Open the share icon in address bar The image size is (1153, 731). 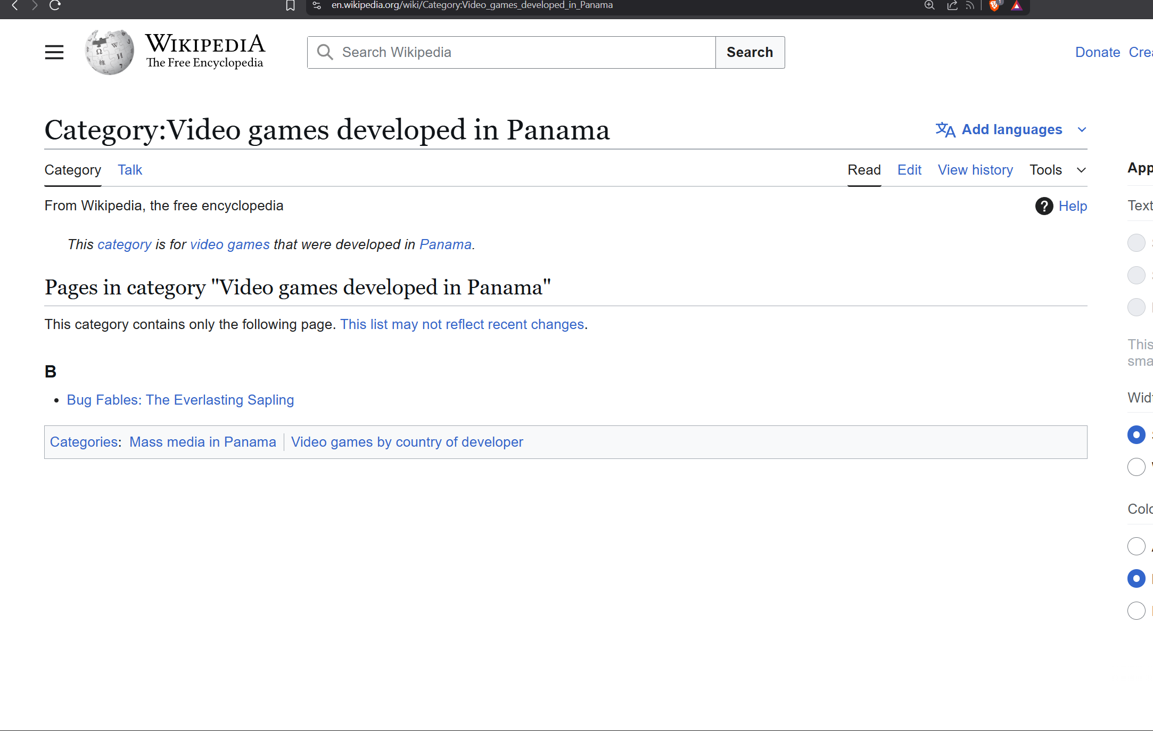pyautogui.click(x=952, y=6)
